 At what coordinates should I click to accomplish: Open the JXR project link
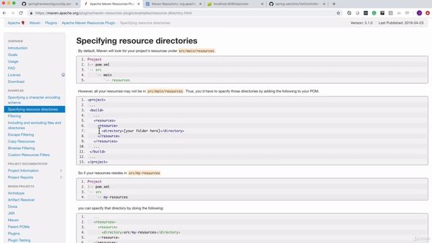pos(11,213)
